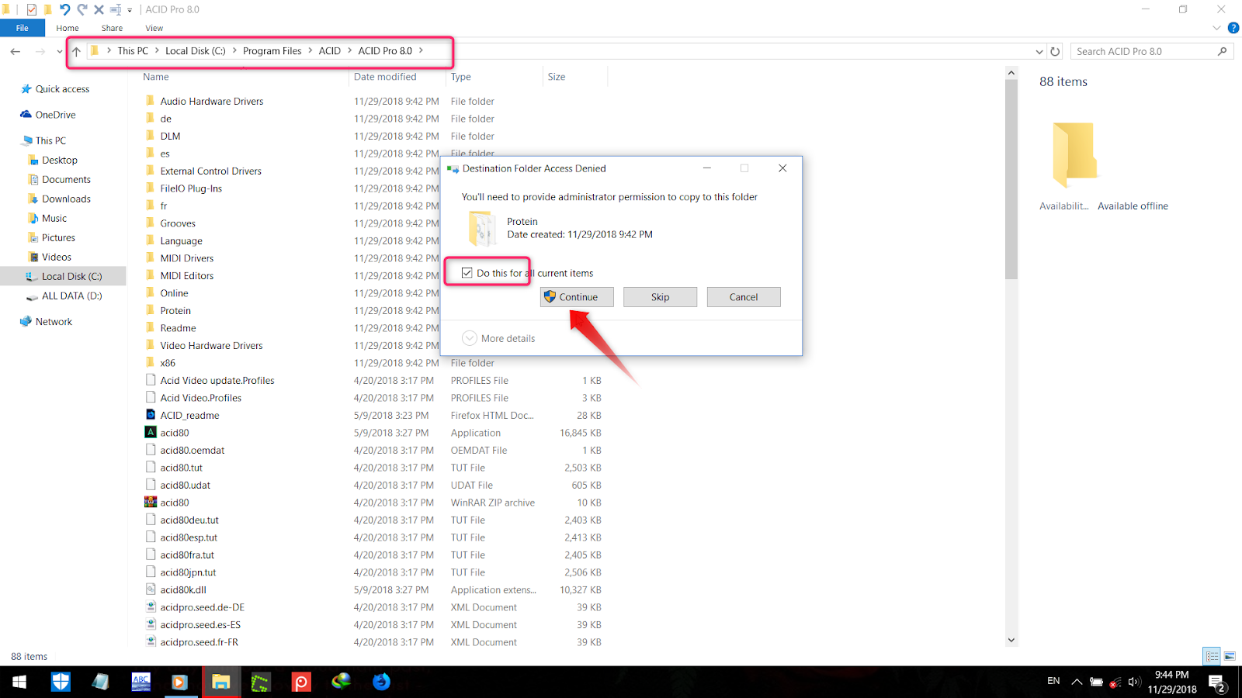Switch to the Share ribbon tab

click(112, 28)
